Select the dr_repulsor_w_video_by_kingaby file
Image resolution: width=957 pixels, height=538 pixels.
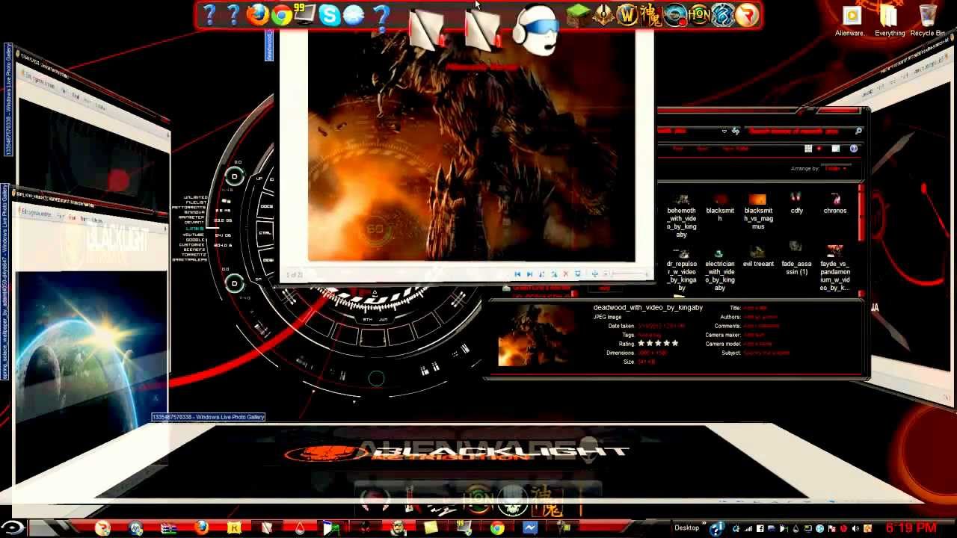(x=681, y=270)
